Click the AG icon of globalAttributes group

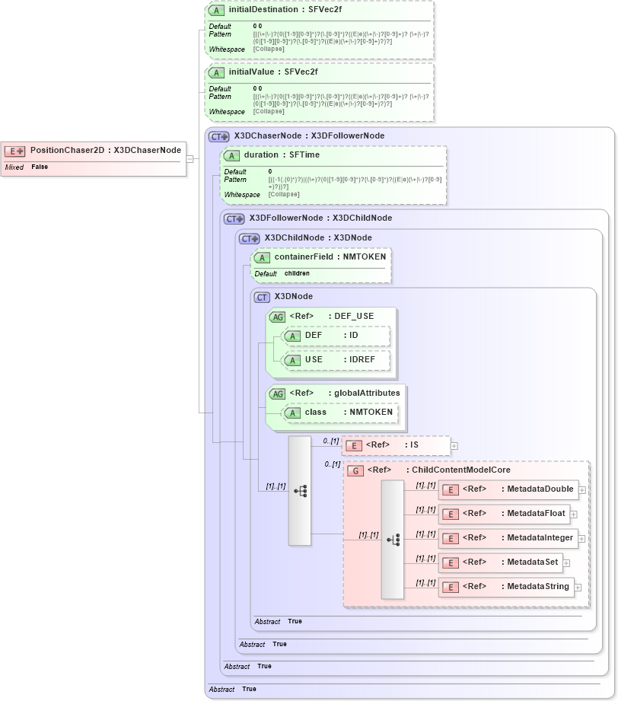coord(277,394)
